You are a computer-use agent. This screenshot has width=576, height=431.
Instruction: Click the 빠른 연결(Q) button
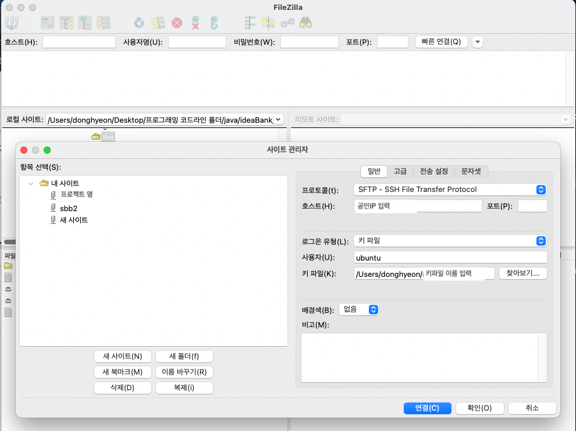tap(441, 42)
